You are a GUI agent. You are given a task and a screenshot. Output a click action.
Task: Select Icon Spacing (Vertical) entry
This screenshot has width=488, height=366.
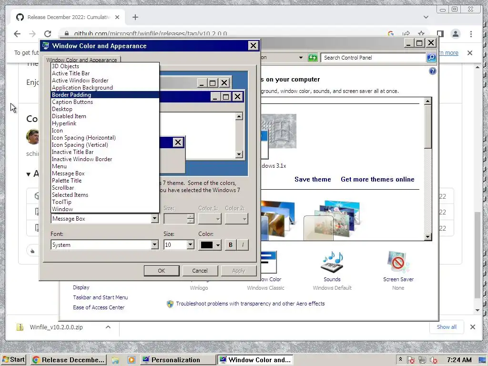pyautogui.click(x=105, y=145)
